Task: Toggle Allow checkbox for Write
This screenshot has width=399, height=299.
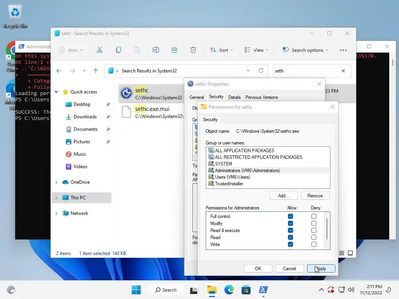Action: [x=290, y=244]
